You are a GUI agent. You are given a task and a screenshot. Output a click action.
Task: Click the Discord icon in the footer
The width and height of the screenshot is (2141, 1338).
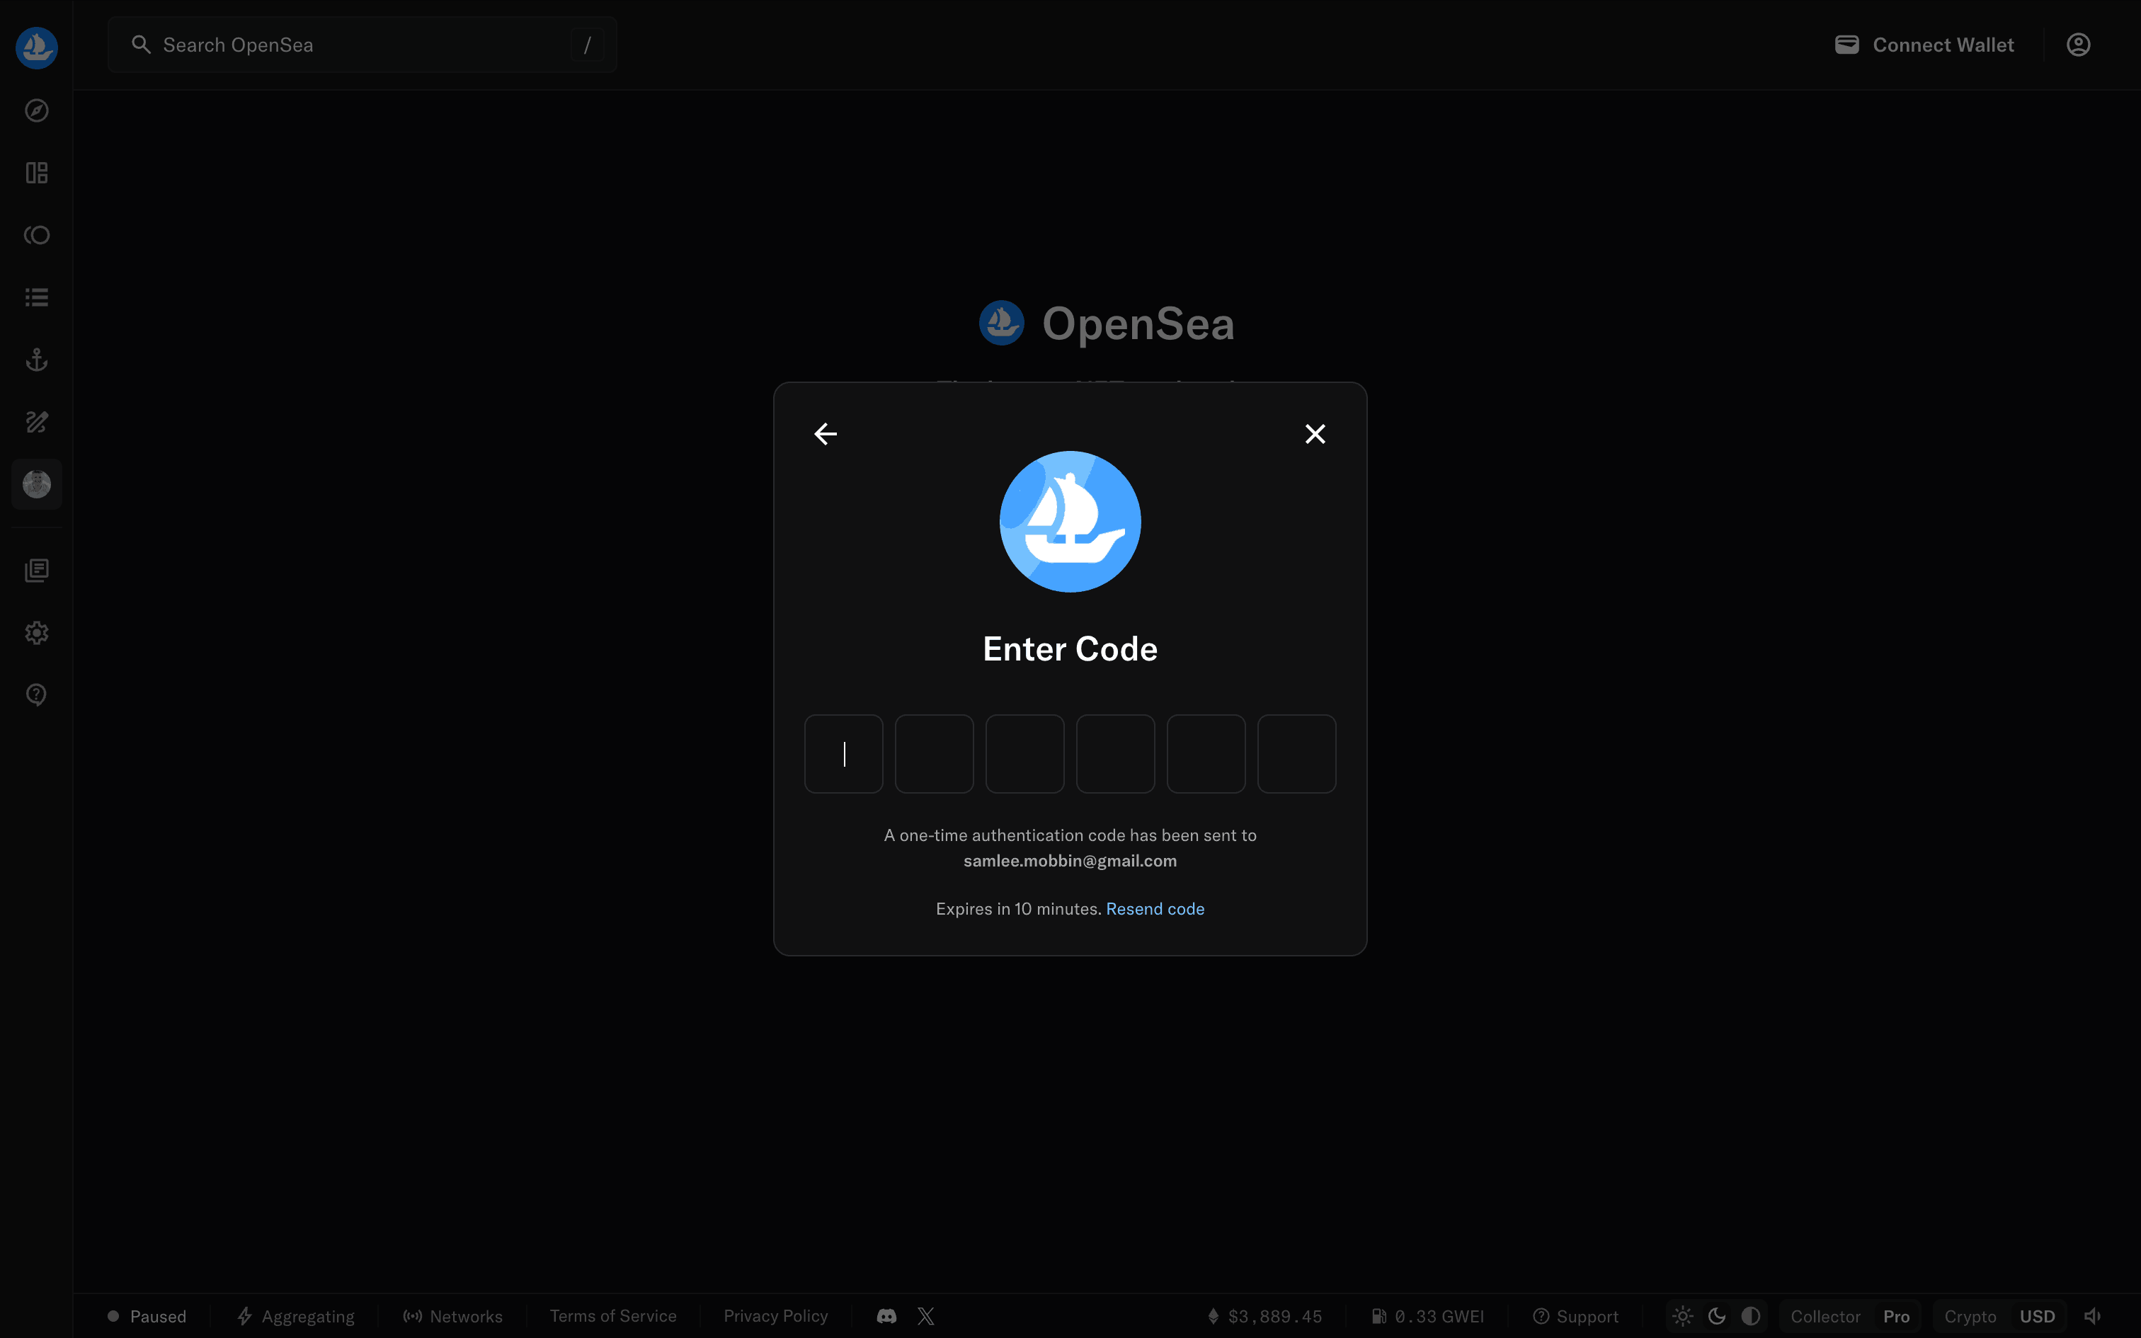coord(886,1316)
